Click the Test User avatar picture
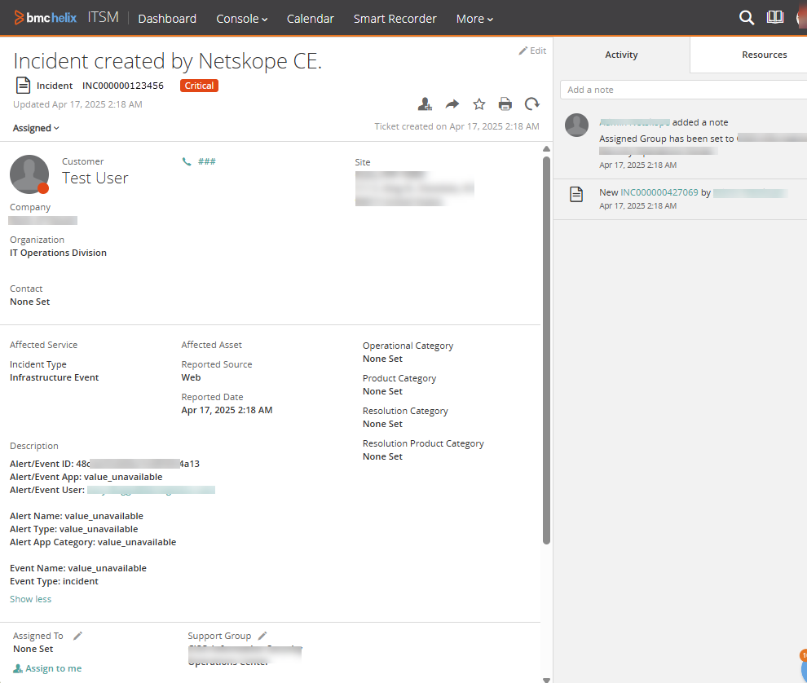 [x=29, y=174]
